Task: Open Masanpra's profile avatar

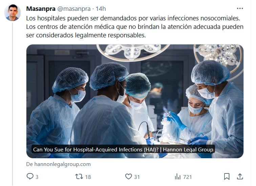Action: coord(13,13)
